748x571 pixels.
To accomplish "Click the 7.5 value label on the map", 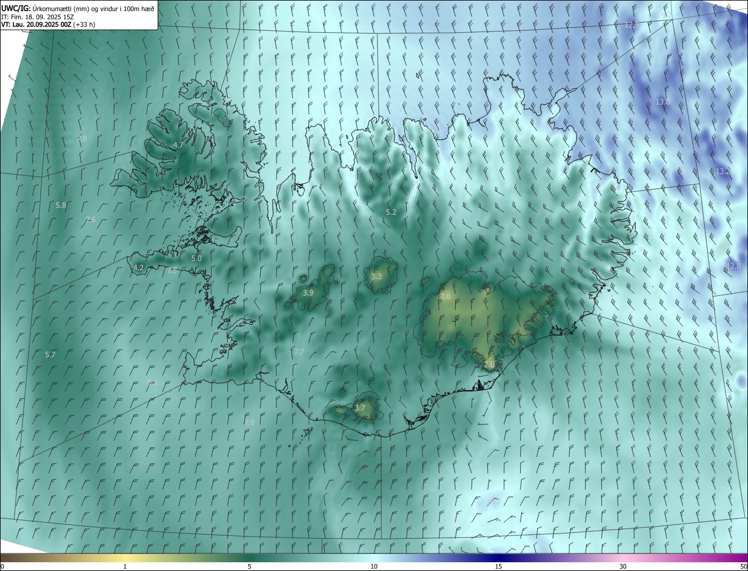I will [x=172, y=271].
